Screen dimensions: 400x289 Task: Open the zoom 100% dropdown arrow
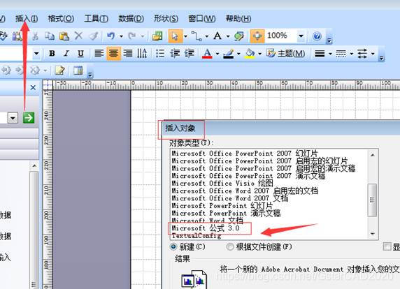click(301, 36)
